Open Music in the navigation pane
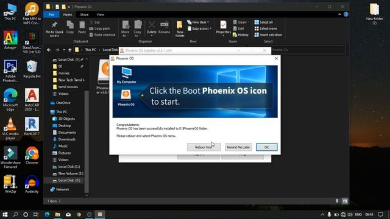The height and width of the screenshot is (219, 390). coord(60,146)
